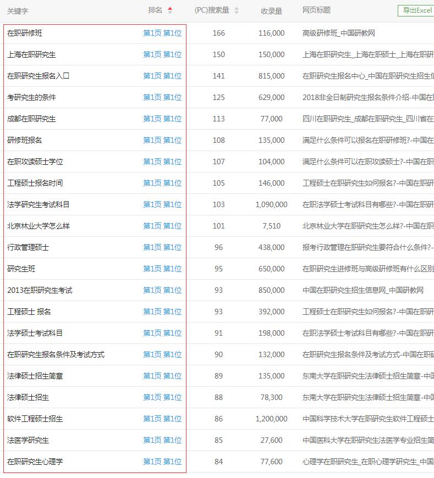Select keyword 2013在职研究生考试
Image resolution: width=434 pixels, height=478 pixels.
tap(40, 290)
